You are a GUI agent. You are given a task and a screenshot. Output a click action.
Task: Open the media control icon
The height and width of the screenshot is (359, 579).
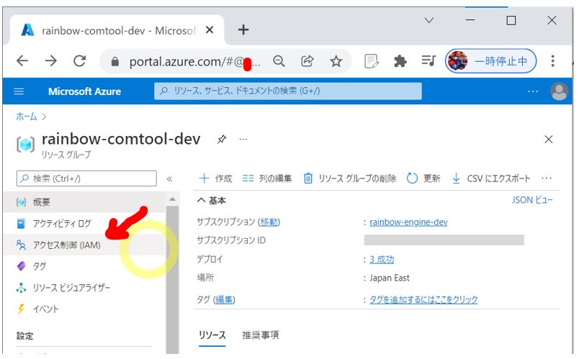tap(428, 61)
